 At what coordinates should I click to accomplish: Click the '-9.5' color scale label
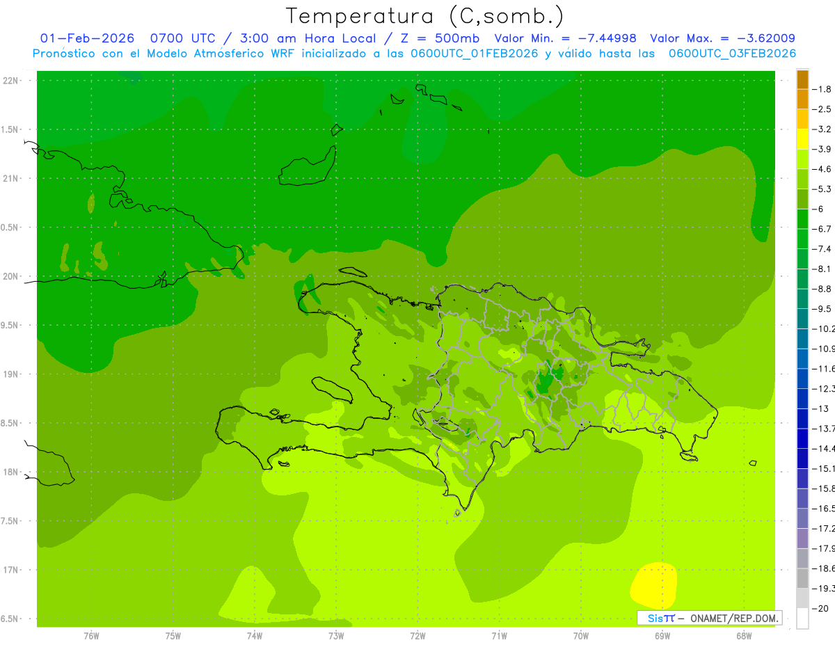822,309
